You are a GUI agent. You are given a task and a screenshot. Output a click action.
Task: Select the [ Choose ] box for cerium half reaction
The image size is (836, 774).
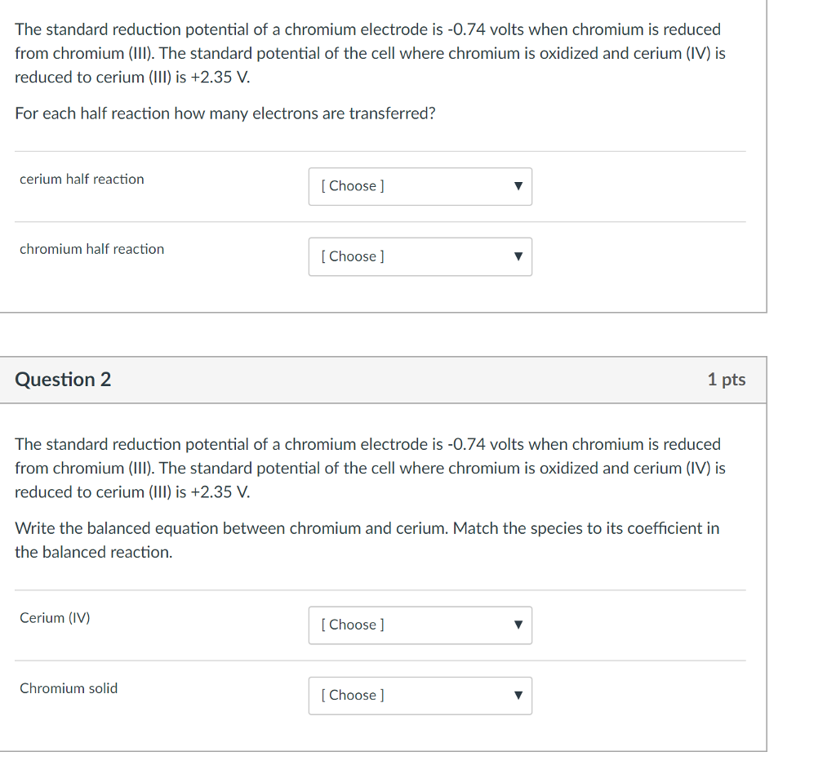click(420, 186)
